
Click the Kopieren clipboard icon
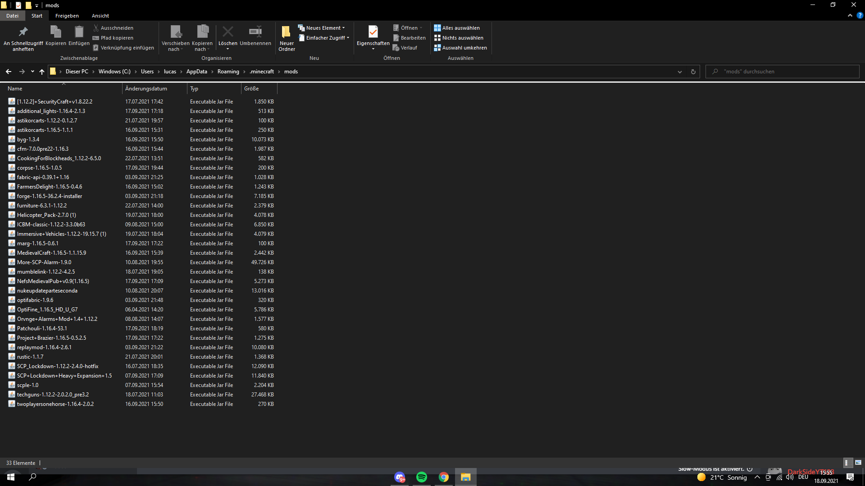(56, 36)
